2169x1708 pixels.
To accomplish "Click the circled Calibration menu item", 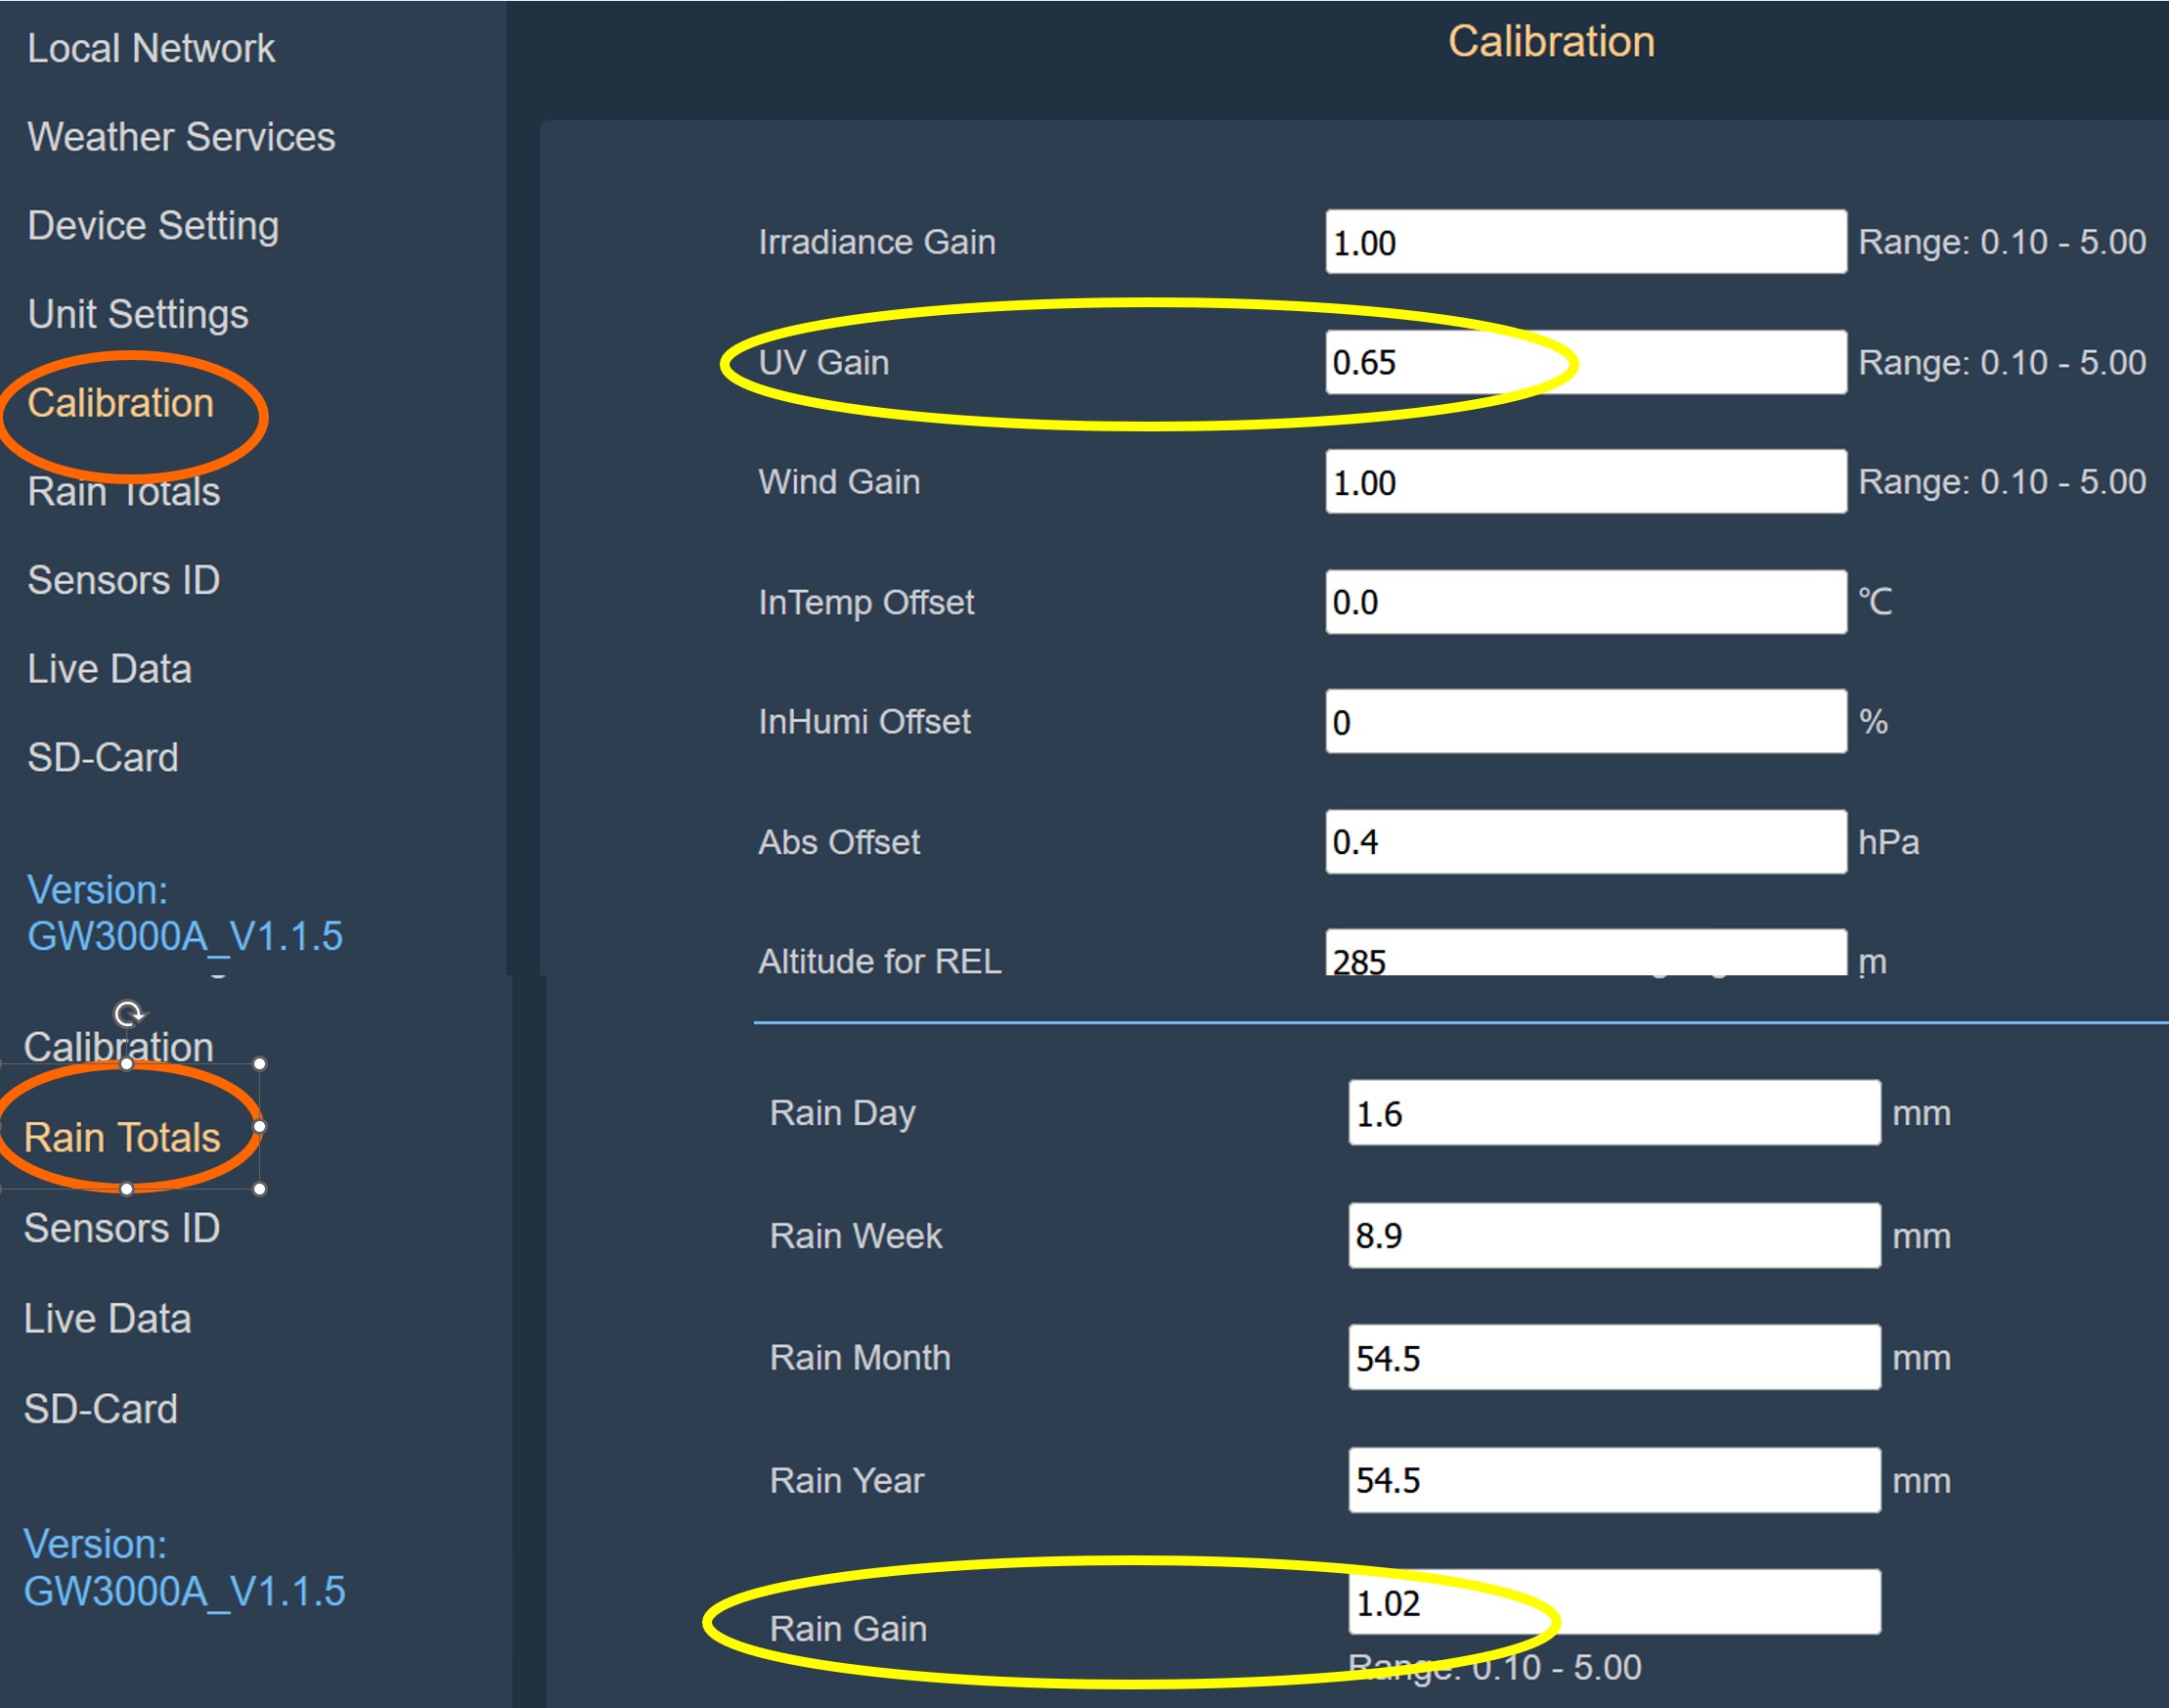I will [x=120, y=403].
